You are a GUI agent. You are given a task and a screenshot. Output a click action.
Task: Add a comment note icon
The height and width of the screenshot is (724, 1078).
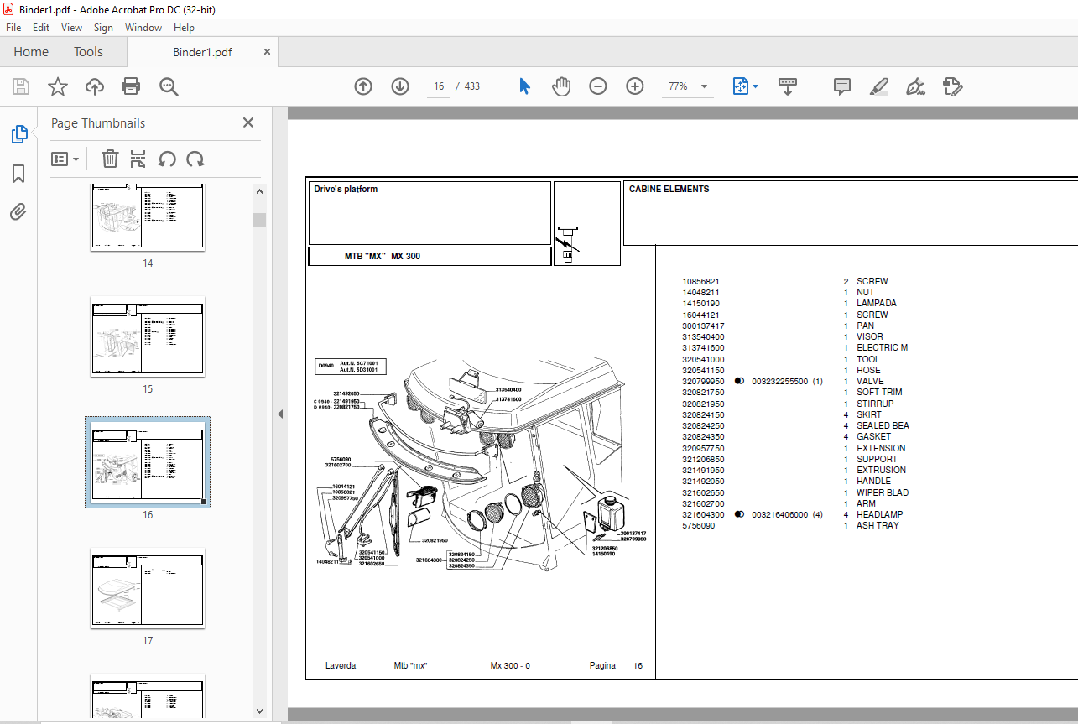pyautogui.click(x=842, y=86)
